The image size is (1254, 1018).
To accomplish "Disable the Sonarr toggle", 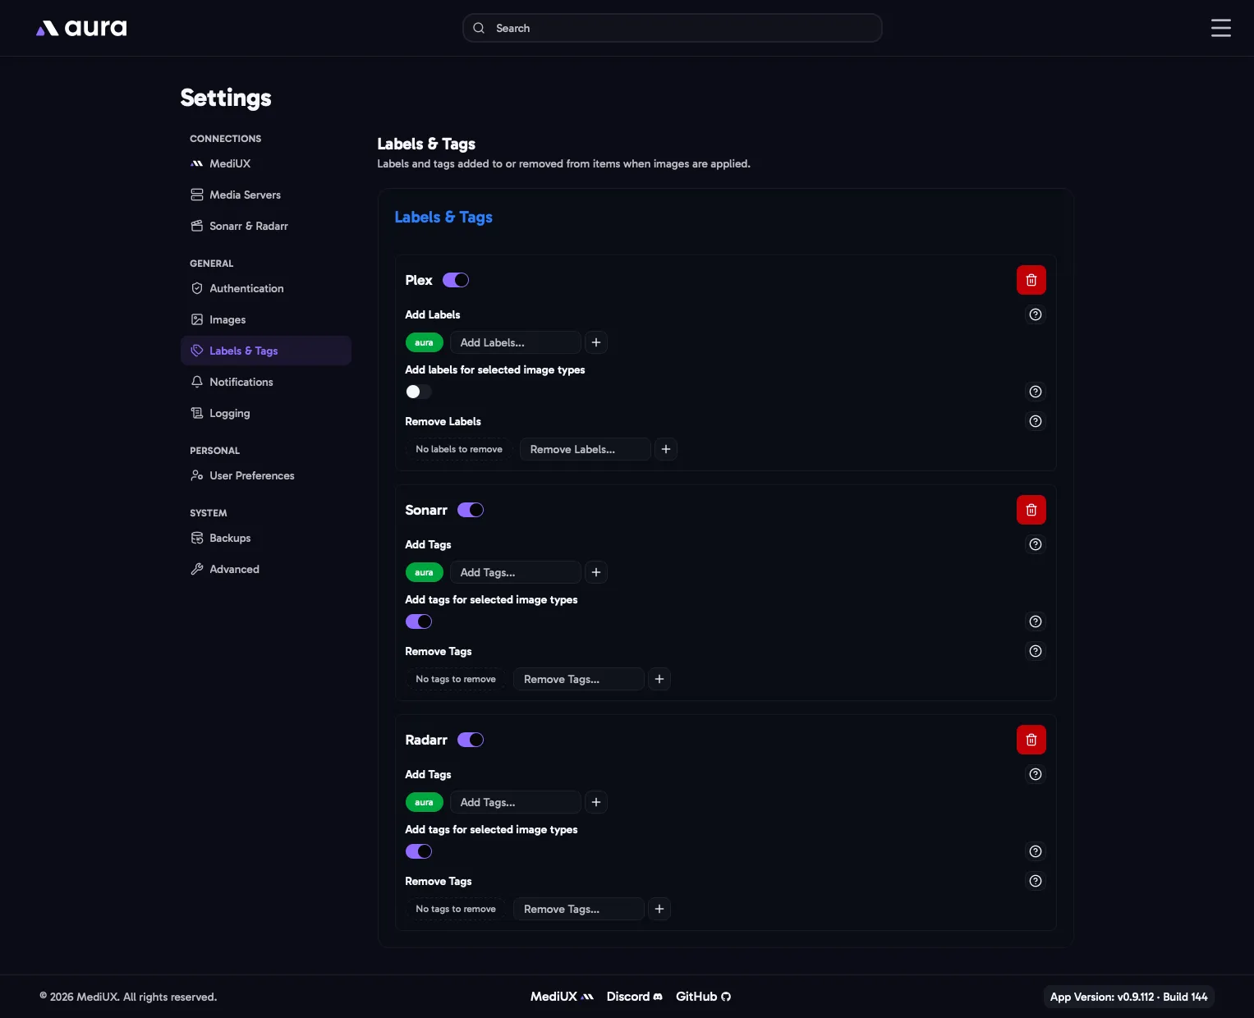I will pos(471,510).
